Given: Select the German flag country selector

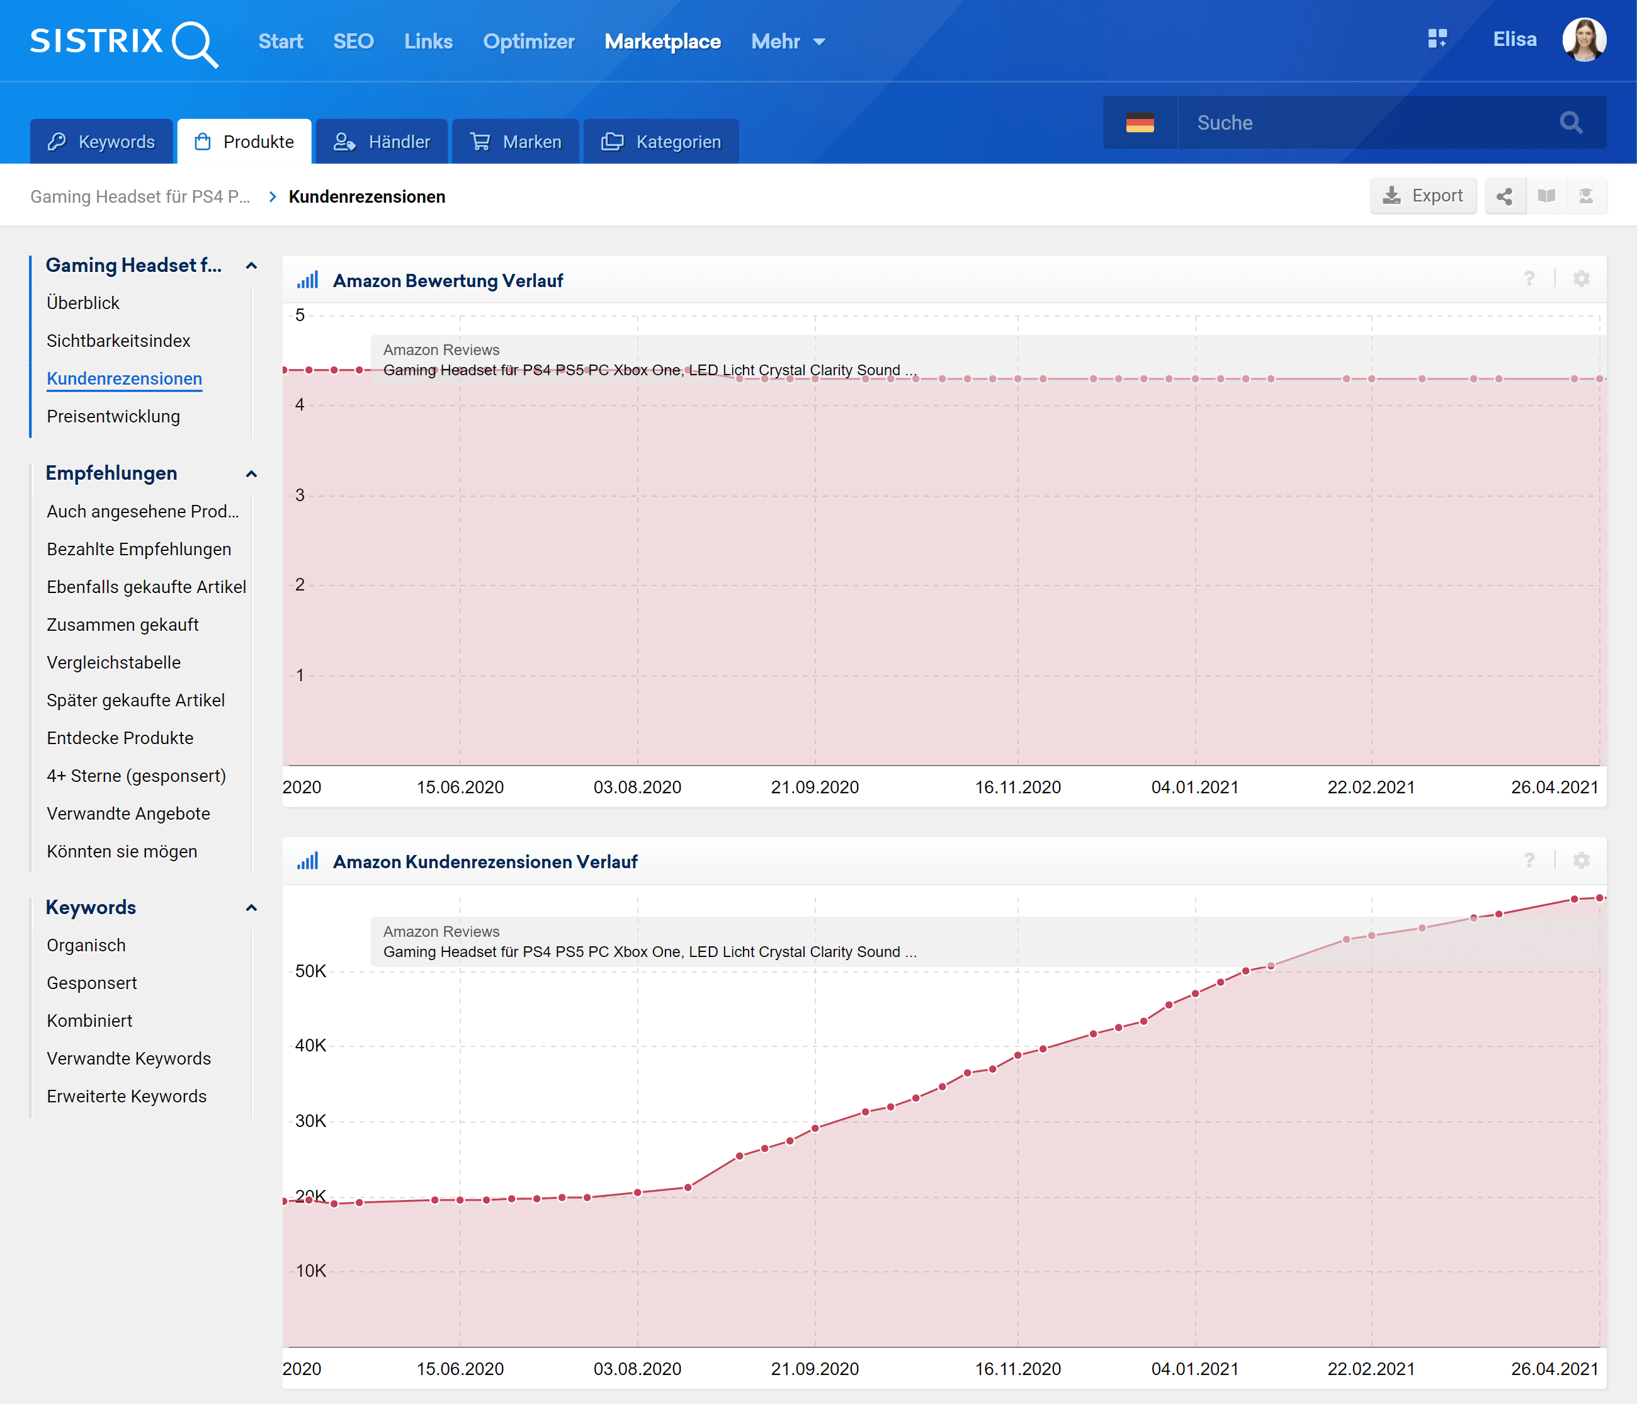Looking at the screenshot, I should [1139, 123].
